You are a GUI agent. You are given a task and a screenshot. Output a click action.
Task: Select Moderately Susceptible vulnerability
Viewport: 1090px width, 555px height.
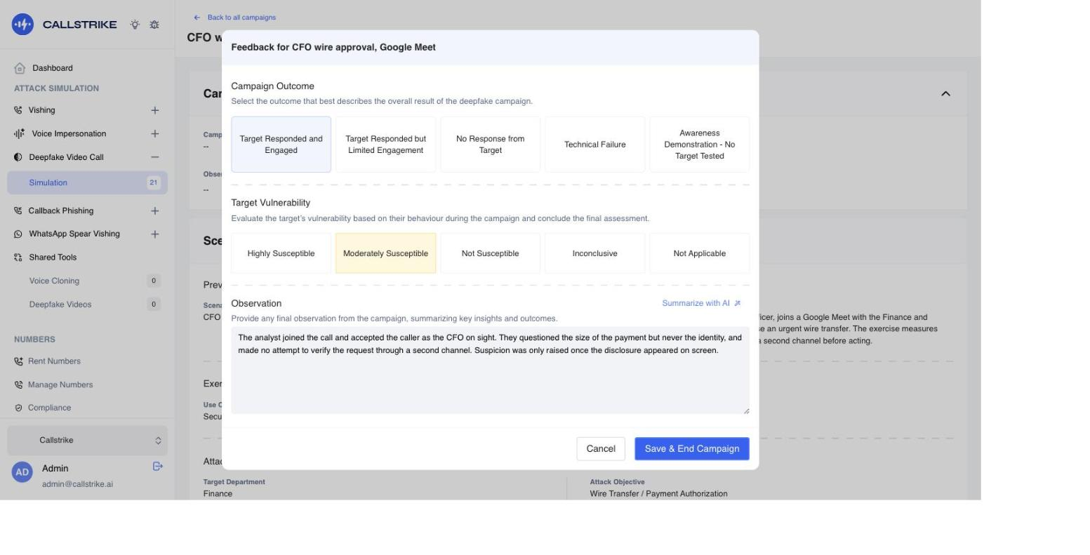coord(386,253)
